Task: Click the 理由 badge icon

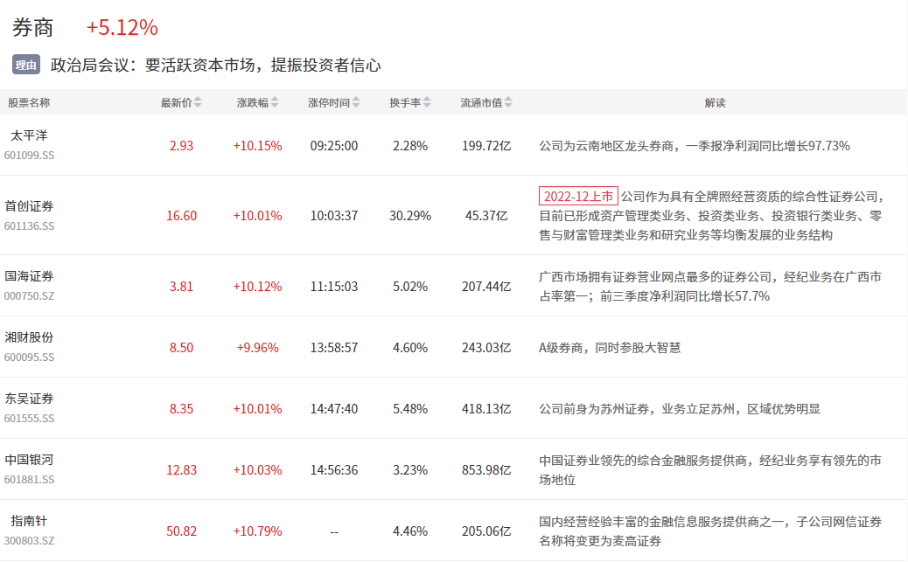Action: pyautogui.click(x=26, y=65)
